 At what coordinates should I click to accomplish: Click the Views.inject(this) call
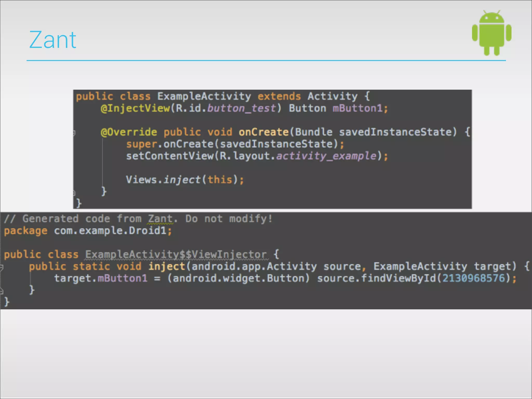tap(184, 180)
